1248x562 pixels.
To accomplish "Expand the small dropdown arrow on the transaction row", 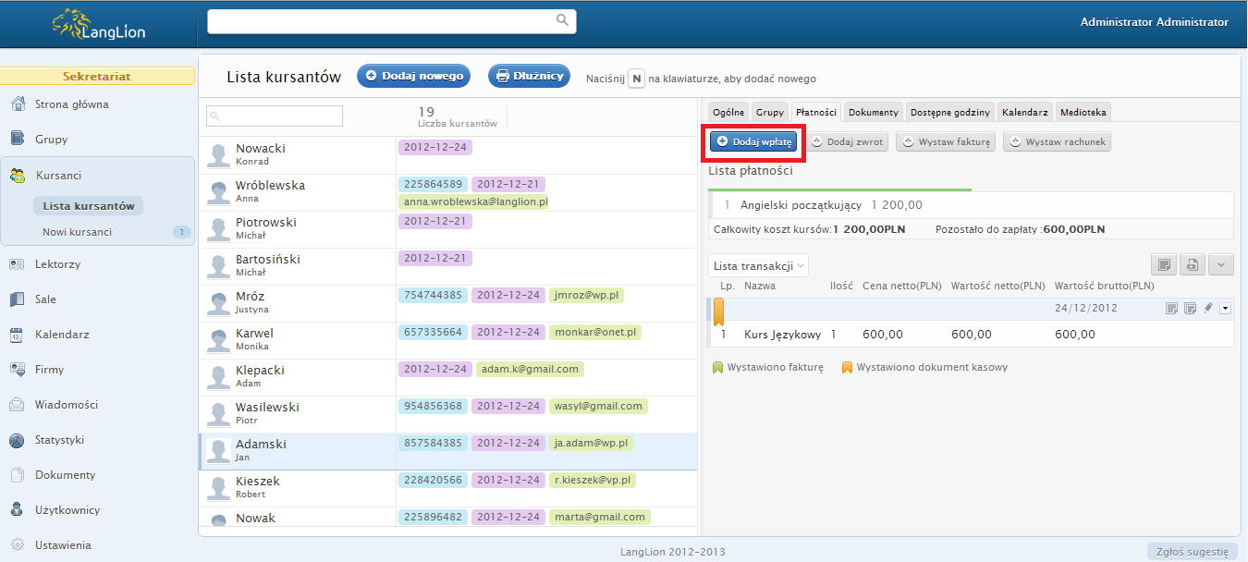I will coord(1226,308).
